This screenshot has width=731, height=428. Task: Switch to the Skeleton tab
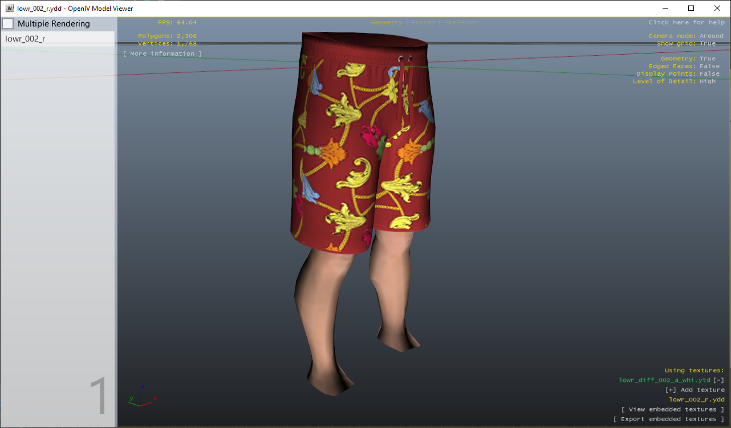click(460, 22)
